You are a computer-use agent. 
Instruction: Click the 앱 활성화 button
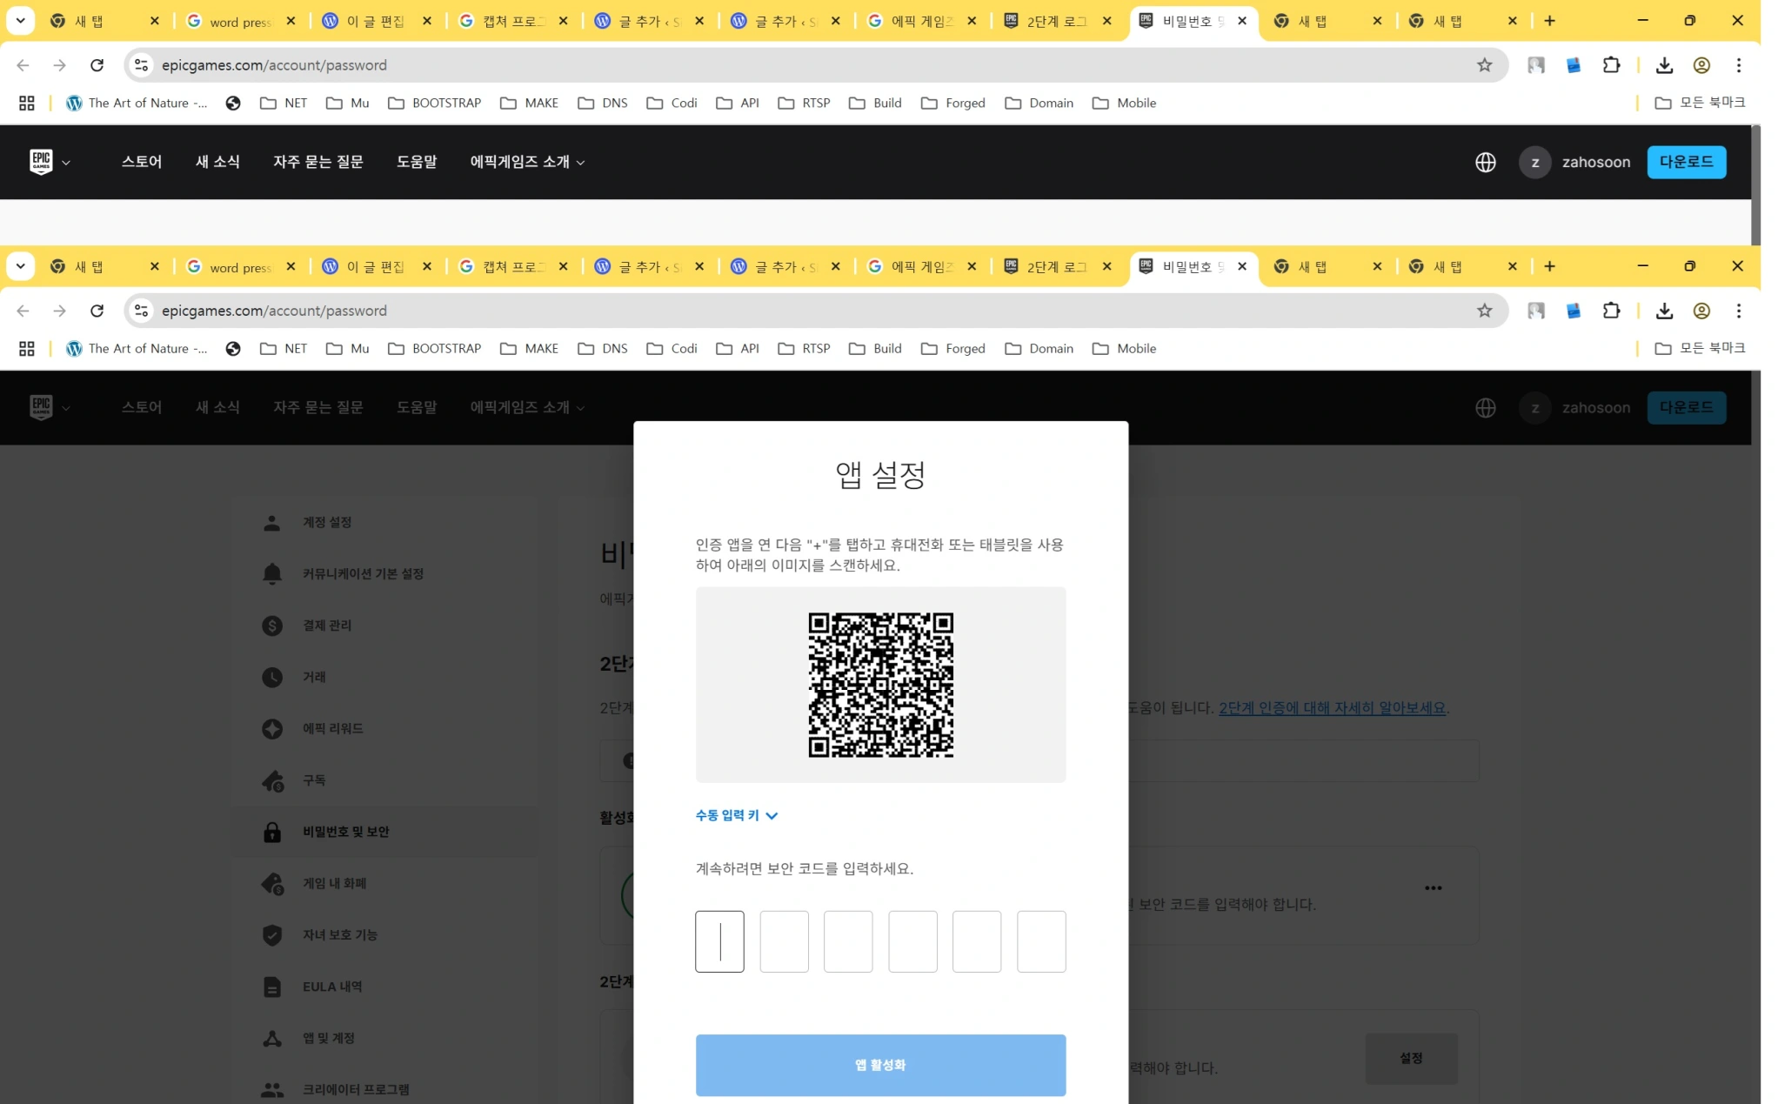pyautogui.click(x=880, y=1065)
